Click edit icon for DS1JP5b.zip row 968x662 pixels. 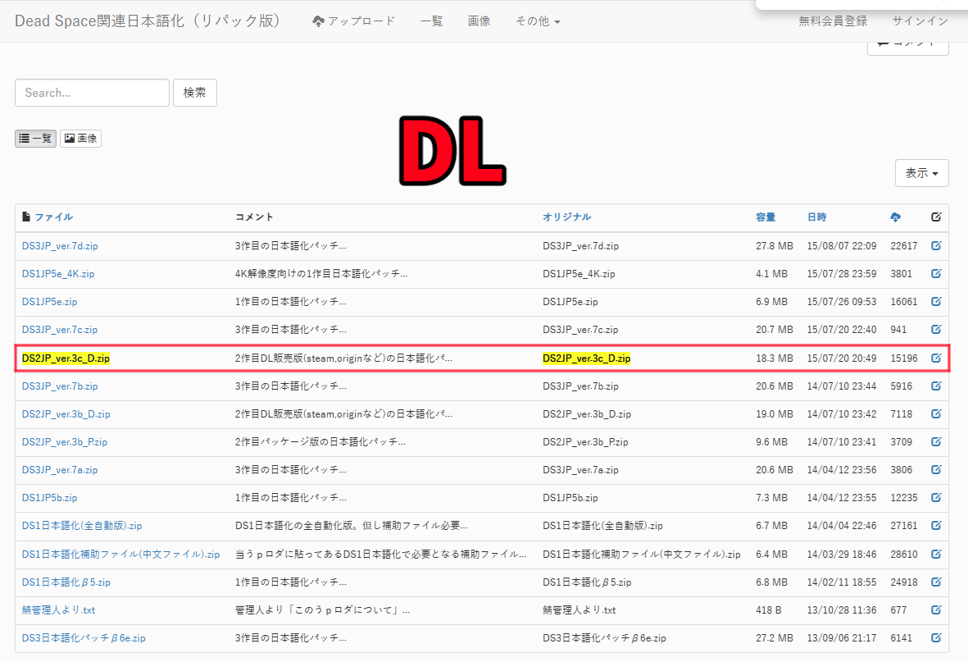tap(936, 498)
